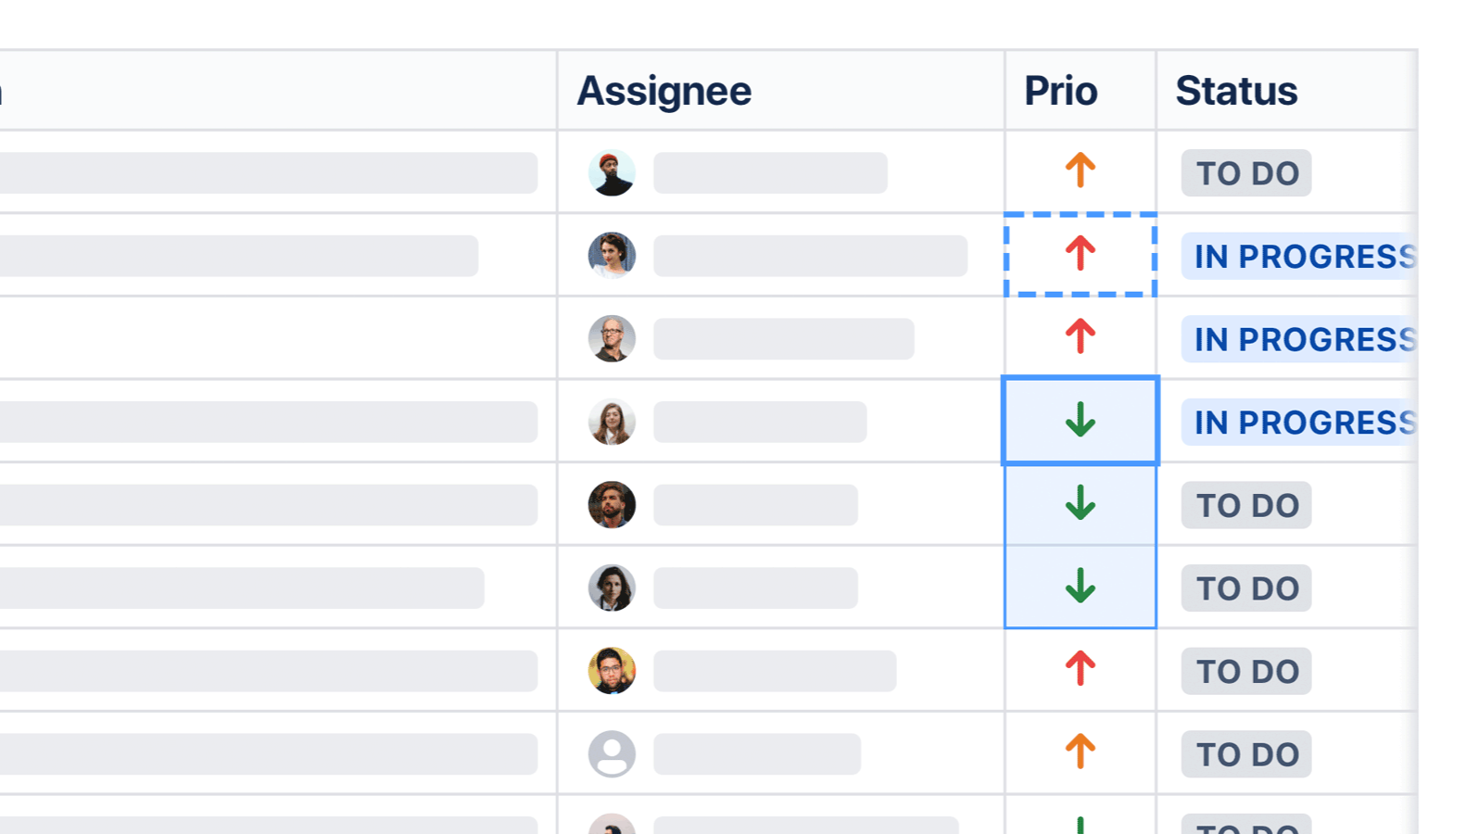
Task: Click the default unassigned user avatar
Action: tap(612, 753)
